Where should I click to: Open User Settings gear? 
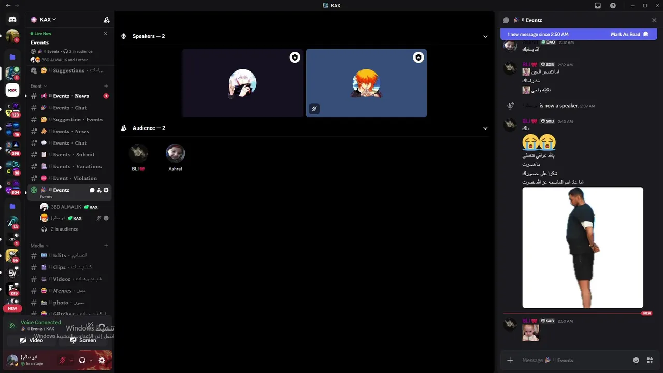[102, 360]
